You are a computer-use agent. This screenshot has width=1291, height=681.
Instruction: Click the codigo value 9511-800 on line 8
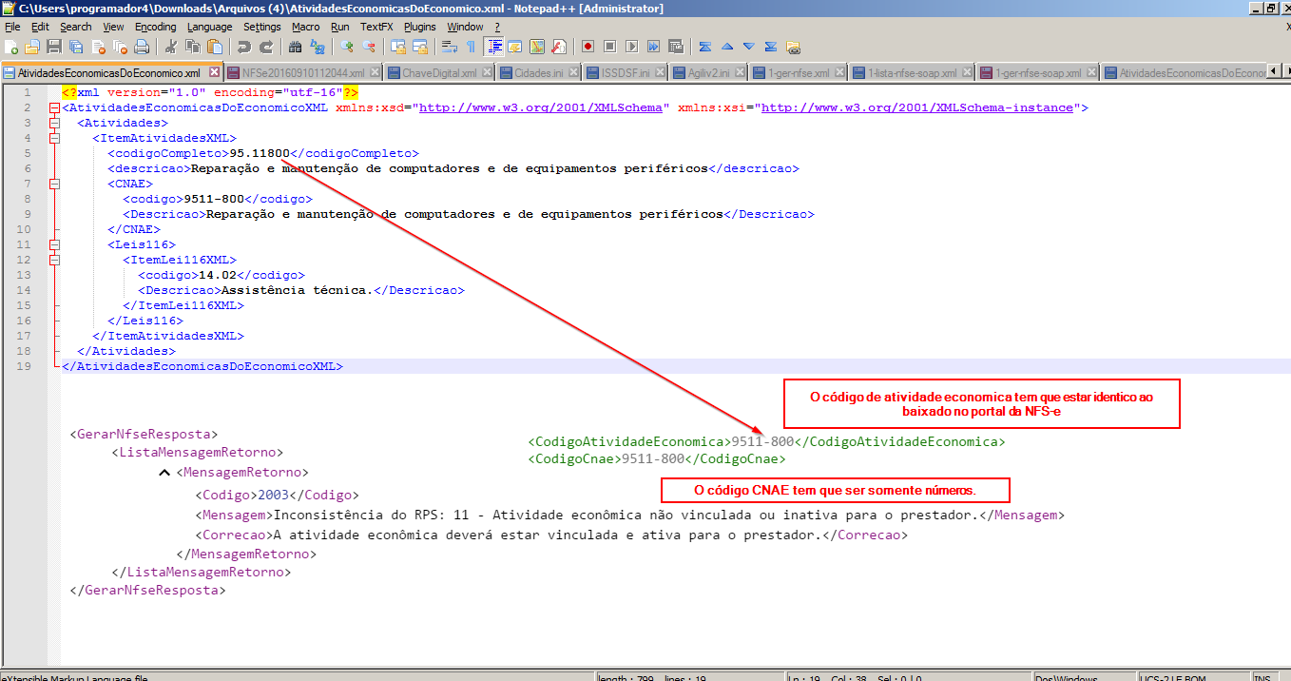tap(214, 200)
